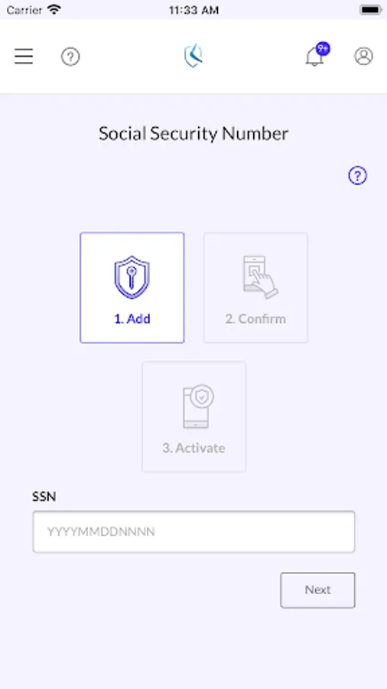
Task: Select the '2. Confirm' step label
Action: (255, 318)
